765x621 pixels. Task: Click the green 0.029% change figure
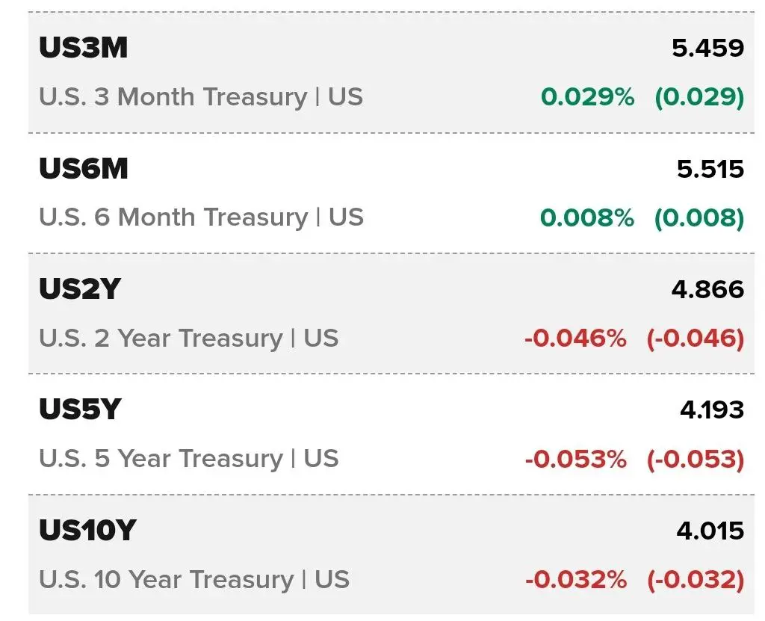[588, 96]
